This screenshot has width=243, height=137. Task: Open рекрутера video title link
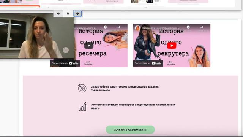click(160, 28)
